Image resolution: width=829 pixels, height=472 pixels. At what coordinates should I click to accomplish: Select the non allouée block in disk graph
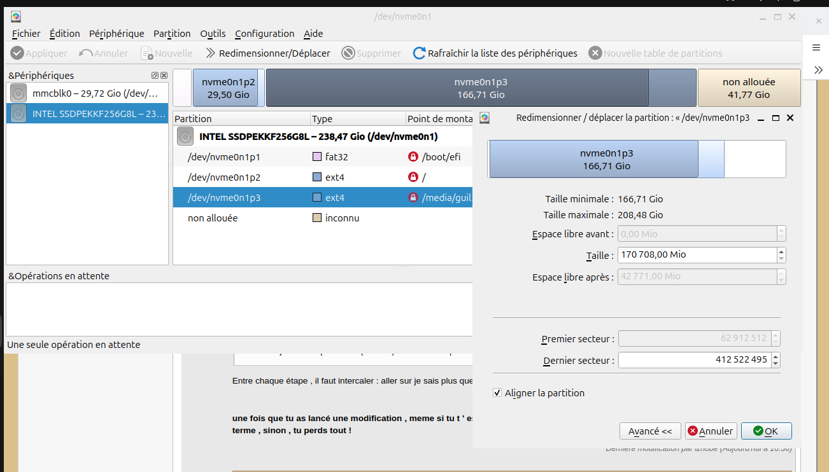[749, 88]
